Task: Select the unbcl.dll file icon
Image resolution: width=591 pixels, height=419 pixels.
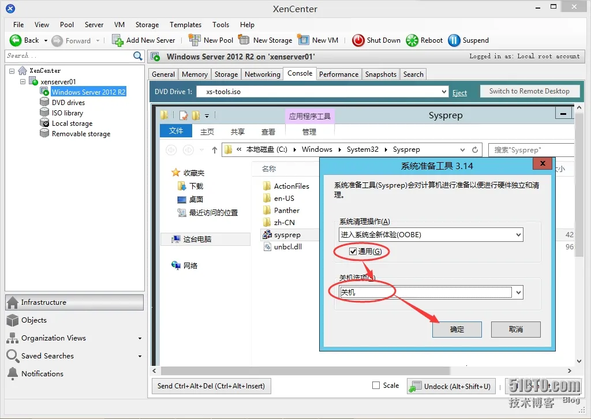Action: (x=267, y=247)
